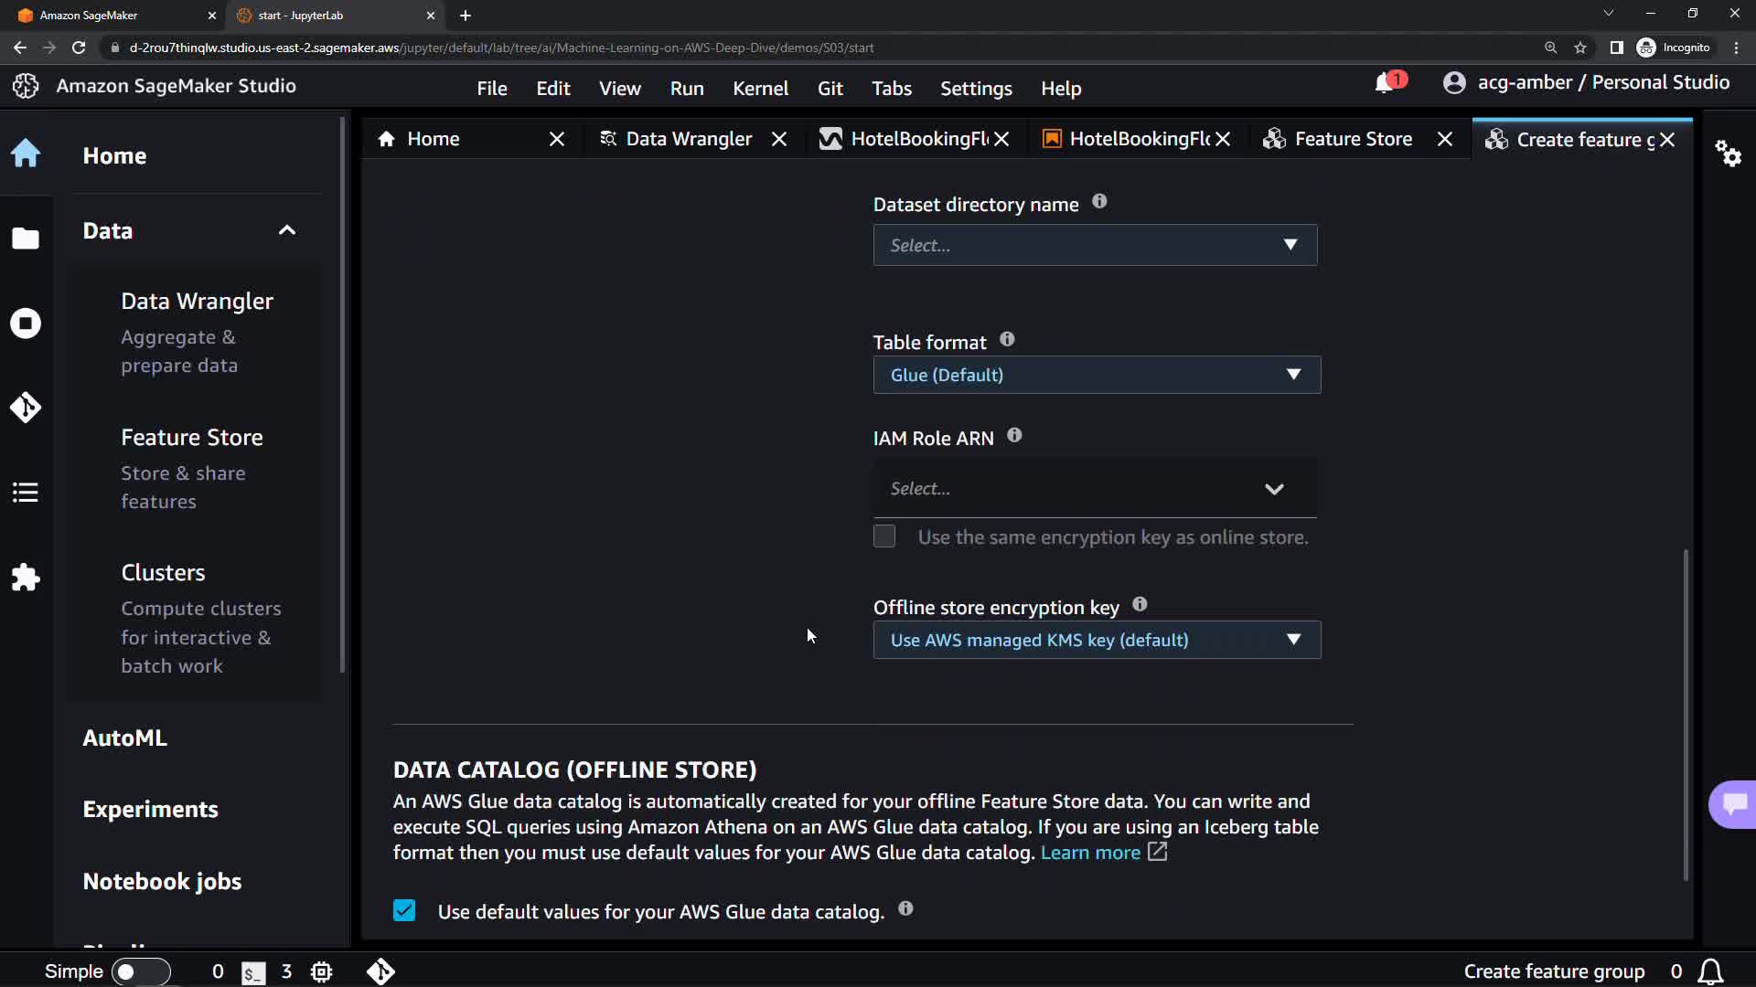Image resolution: width=1756 pixels, height=987 pixels.
Task: Click the running terminals and kernels icon
Action: (x=26, y=324)
